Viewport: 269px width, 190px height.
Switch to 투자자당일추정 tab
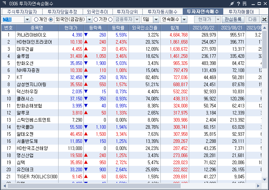pos(62,12)
